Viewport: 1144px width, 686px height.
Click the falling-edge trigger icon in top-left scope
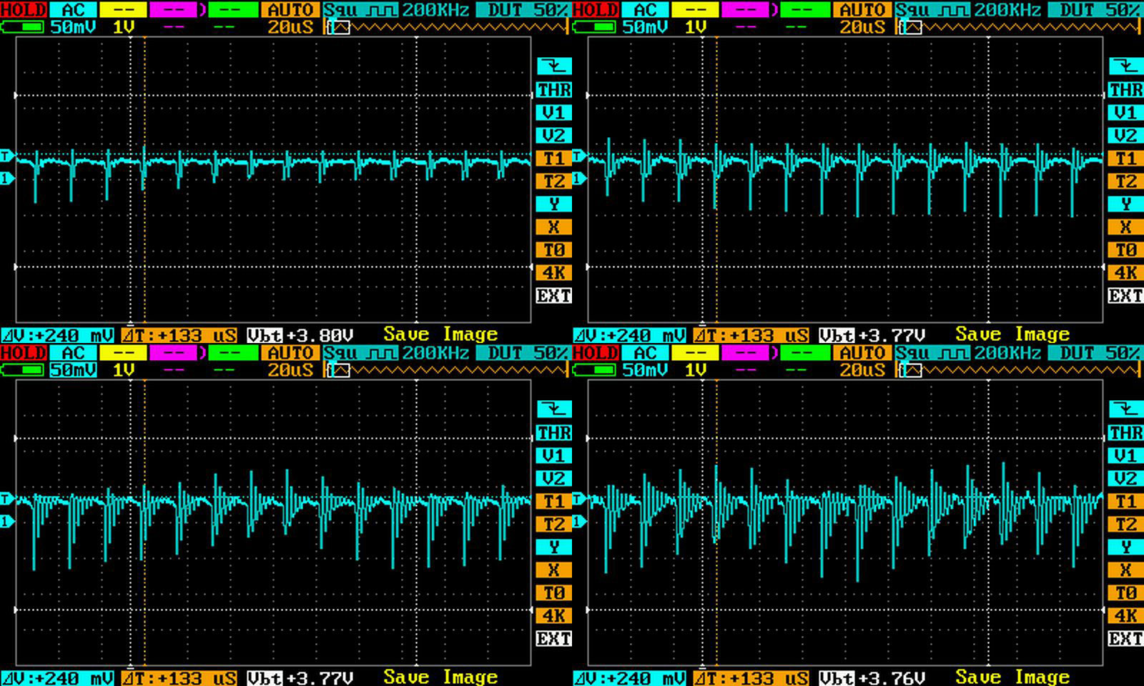[x=553, y=66]
